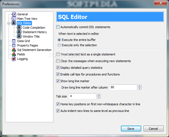Collapse the SQL Editor tree node
Image resolution: width=169 pixels, height=137 pixels.
[x=9, y=23]
